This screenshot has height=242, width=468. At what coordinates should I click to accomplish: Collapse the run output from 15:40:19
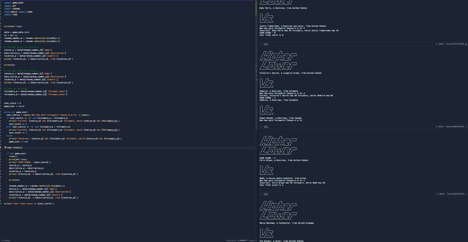tap(260, 194)
